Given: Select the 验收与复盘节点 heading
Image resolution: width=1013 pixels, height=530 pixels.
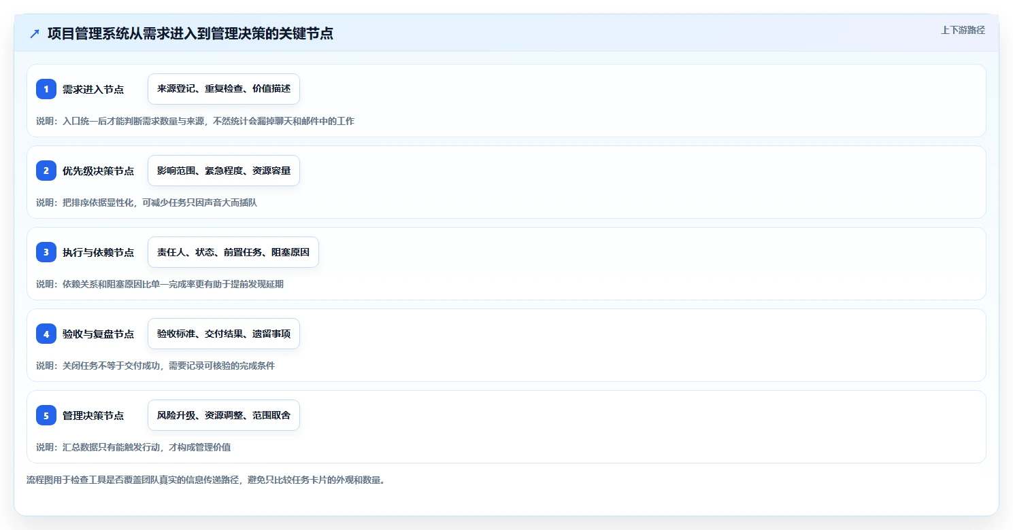Looking at the screenshot, I should (x=98, y=334).
